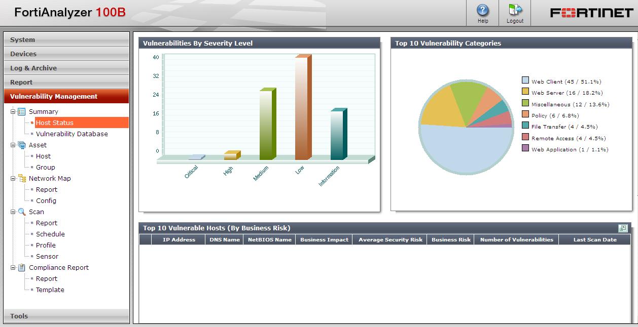Click the Miscellaneous legend color swatch
Image resolution: width=638 pixels, height=327 pixels.
click(x=525, y=103)
